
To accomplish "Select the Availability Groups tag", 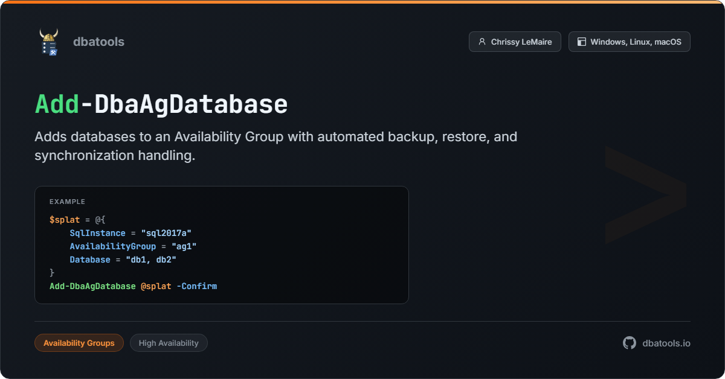I will [79, 343].
